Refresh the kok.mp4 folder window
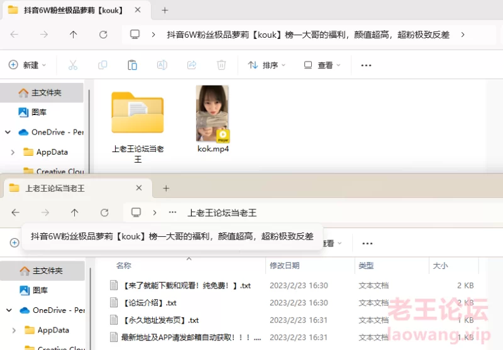503x350 pixels. [x=103, y=35]
